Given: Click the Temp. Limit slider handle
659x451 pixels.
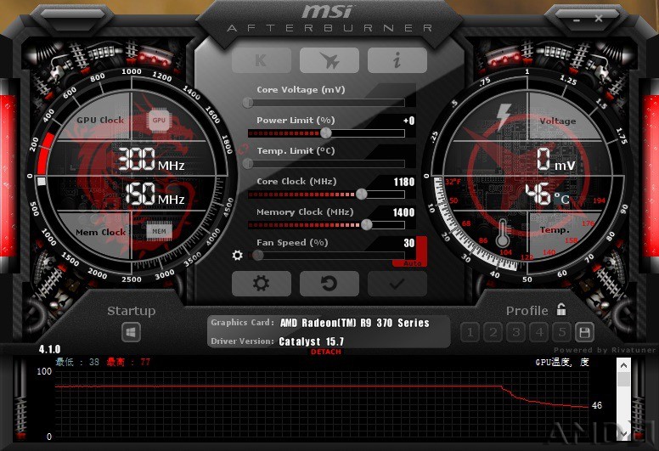Looking at the screenshot, I should tap(248, 164).
